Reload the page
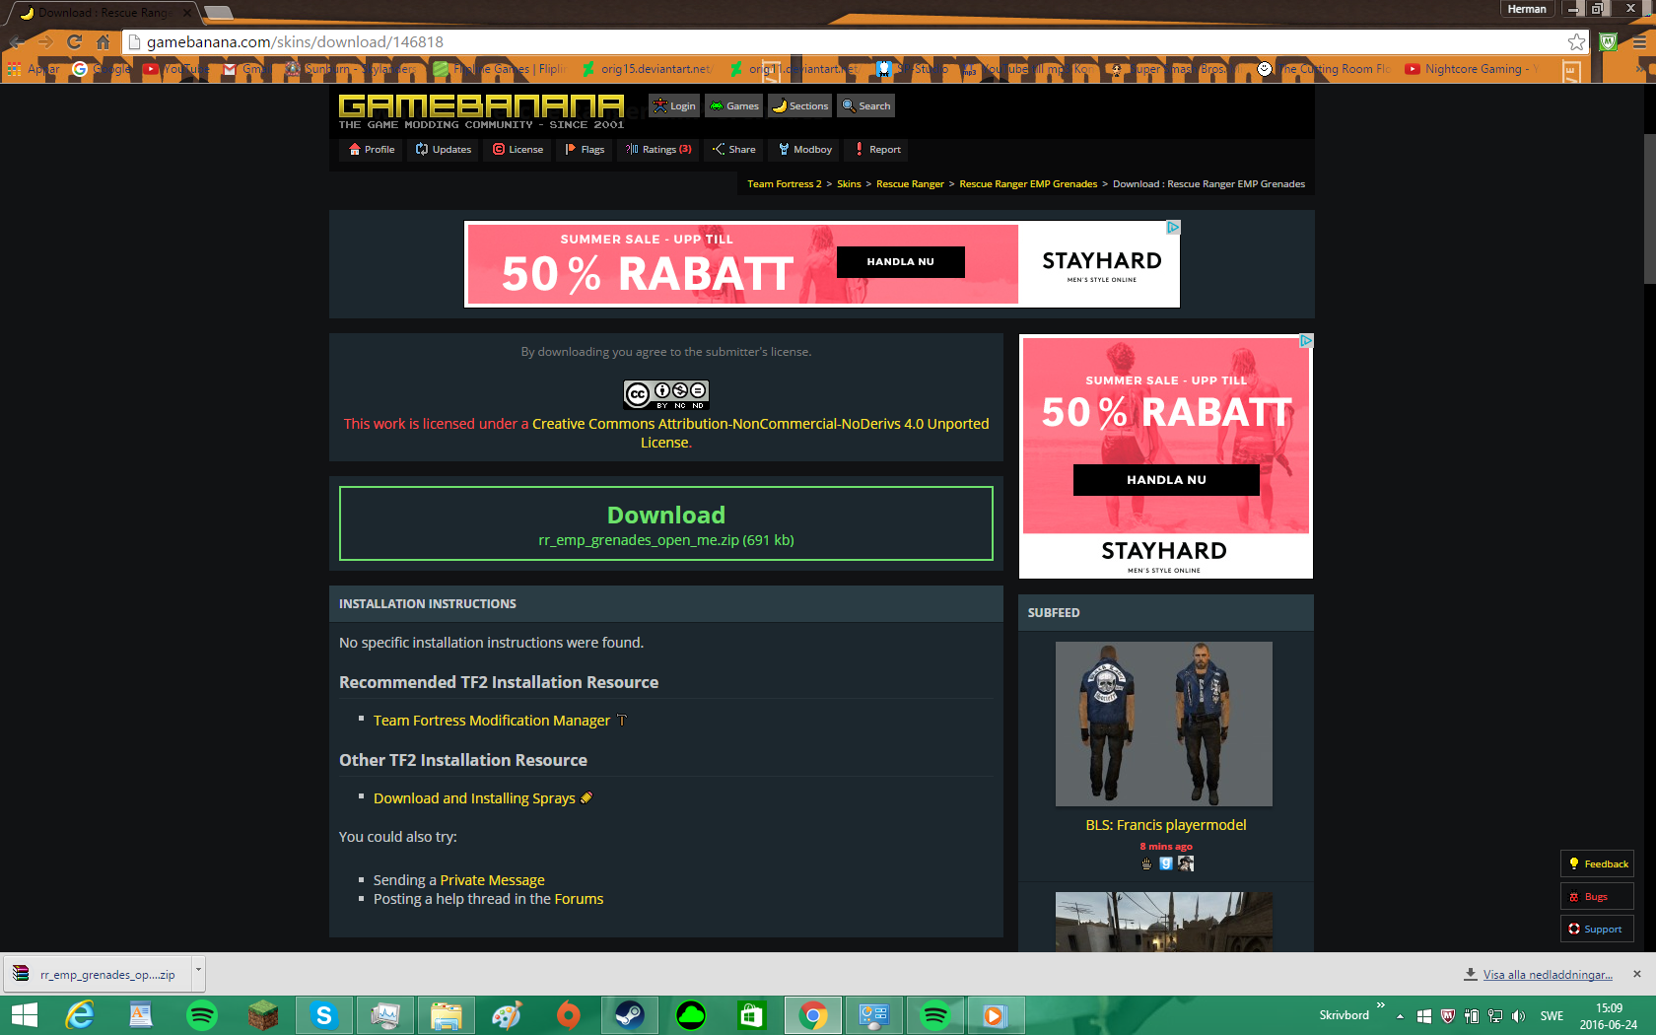The height and width of the screenshot is (1035, 1656). tap(74, 42)
